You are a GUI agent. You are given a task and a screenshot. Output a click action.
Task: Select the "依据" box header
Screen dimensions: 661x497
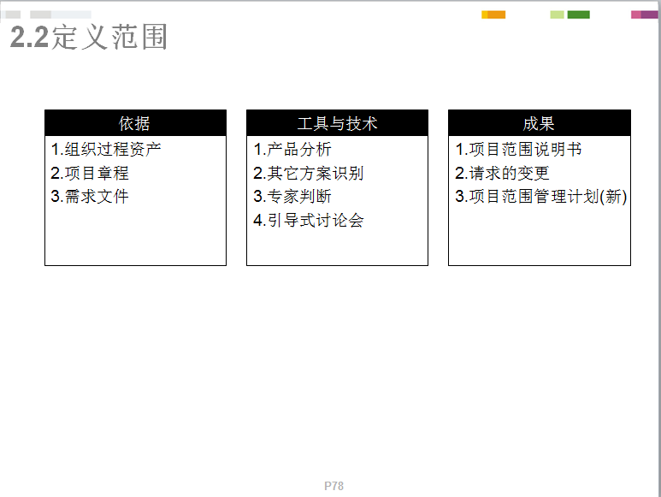(x=135, y=123)
